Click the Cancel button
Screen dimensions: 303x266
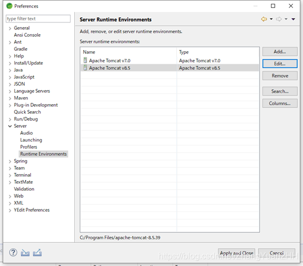276,253
